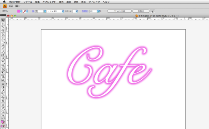Open the Illustrator application menu
The image size is (209, 129).
tap(14, 2)
